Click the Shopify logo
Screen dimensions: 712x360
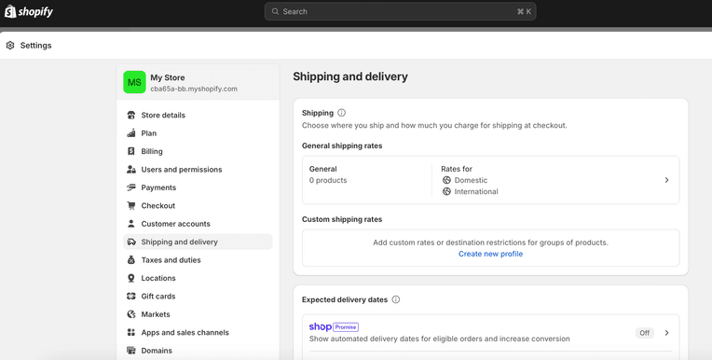coord(29,11)
